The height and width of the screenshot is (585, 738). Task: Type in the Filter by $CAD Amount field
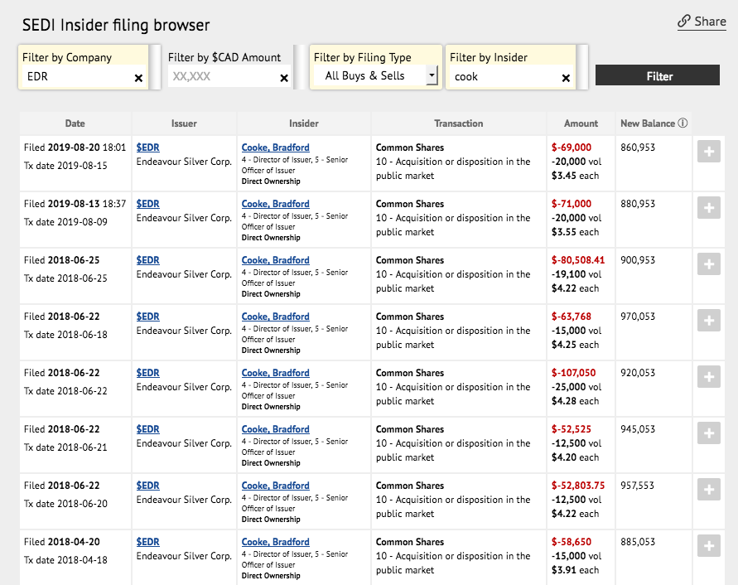[x=220, y=76]
